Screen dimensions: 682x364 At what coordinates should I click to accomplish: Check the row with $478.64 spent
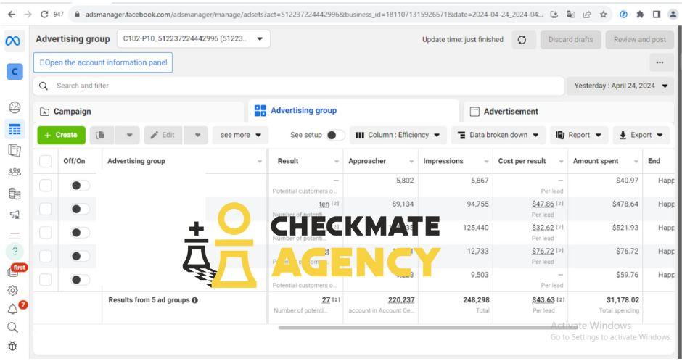point(45,209)
